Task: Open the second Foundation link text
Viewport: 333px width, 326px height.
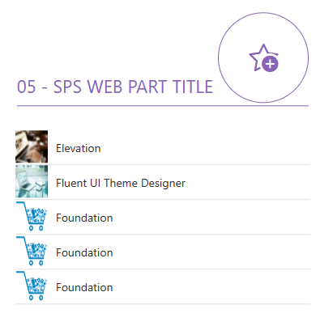Action: click(x=84, y=252)
